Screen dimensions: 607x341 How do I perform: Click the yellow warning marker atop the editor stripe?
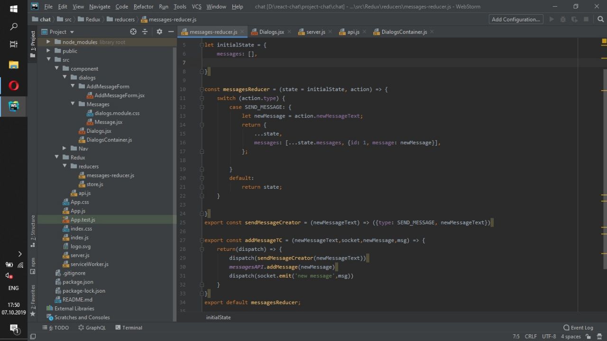(x=604, y=42)
